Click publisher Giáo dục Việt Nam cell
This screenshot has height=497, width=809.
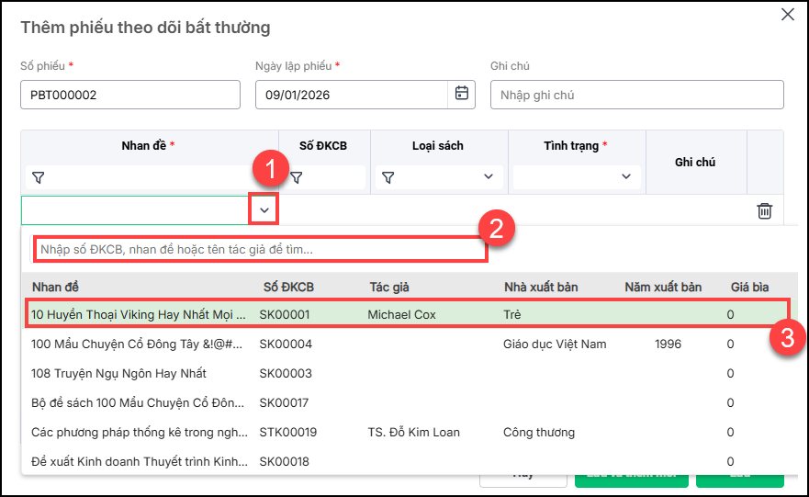pyautogui.click(x=555, y=344)
